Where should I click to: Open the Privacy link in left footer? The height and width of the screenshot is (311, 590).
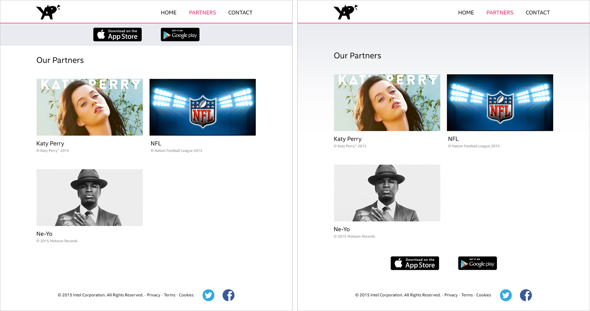click(x=154, y=295)
